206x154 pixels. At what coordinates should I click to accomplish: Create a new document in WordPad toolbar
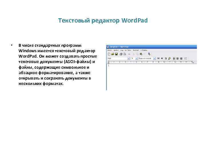point(109,54)
